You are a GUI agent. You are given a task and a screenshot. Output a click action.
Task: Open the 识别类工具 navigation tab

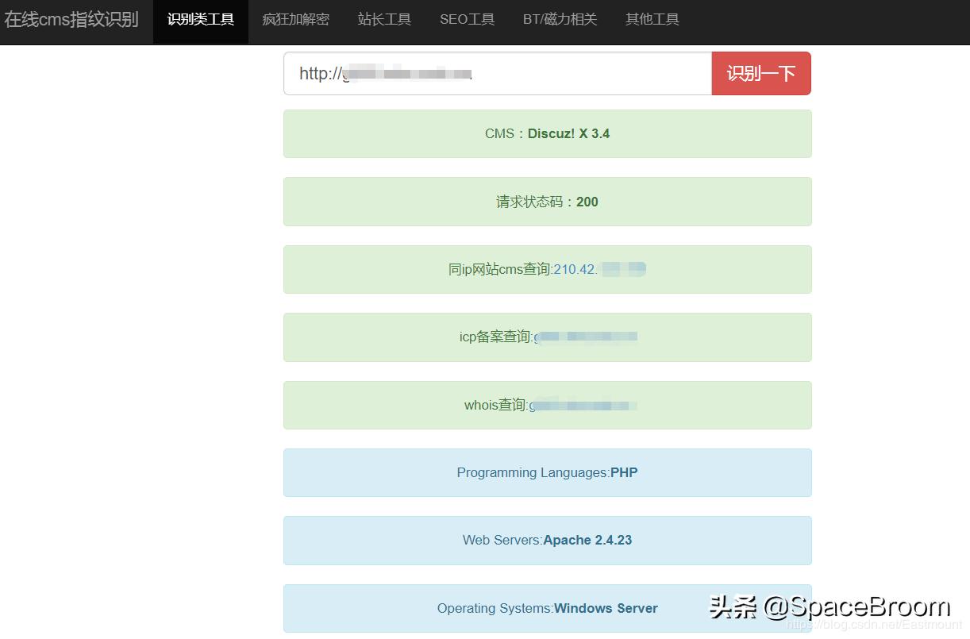[201, 21]
